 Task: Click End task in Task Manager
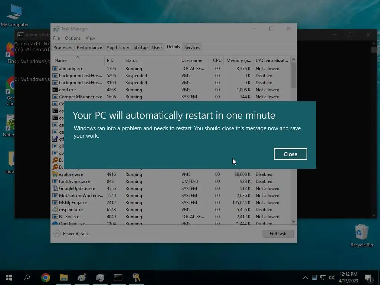point(278,234)
